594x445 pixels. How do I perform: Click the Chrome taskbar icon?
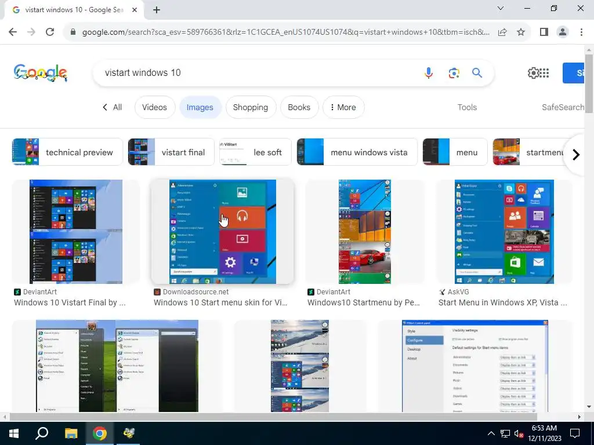[100, 433]
